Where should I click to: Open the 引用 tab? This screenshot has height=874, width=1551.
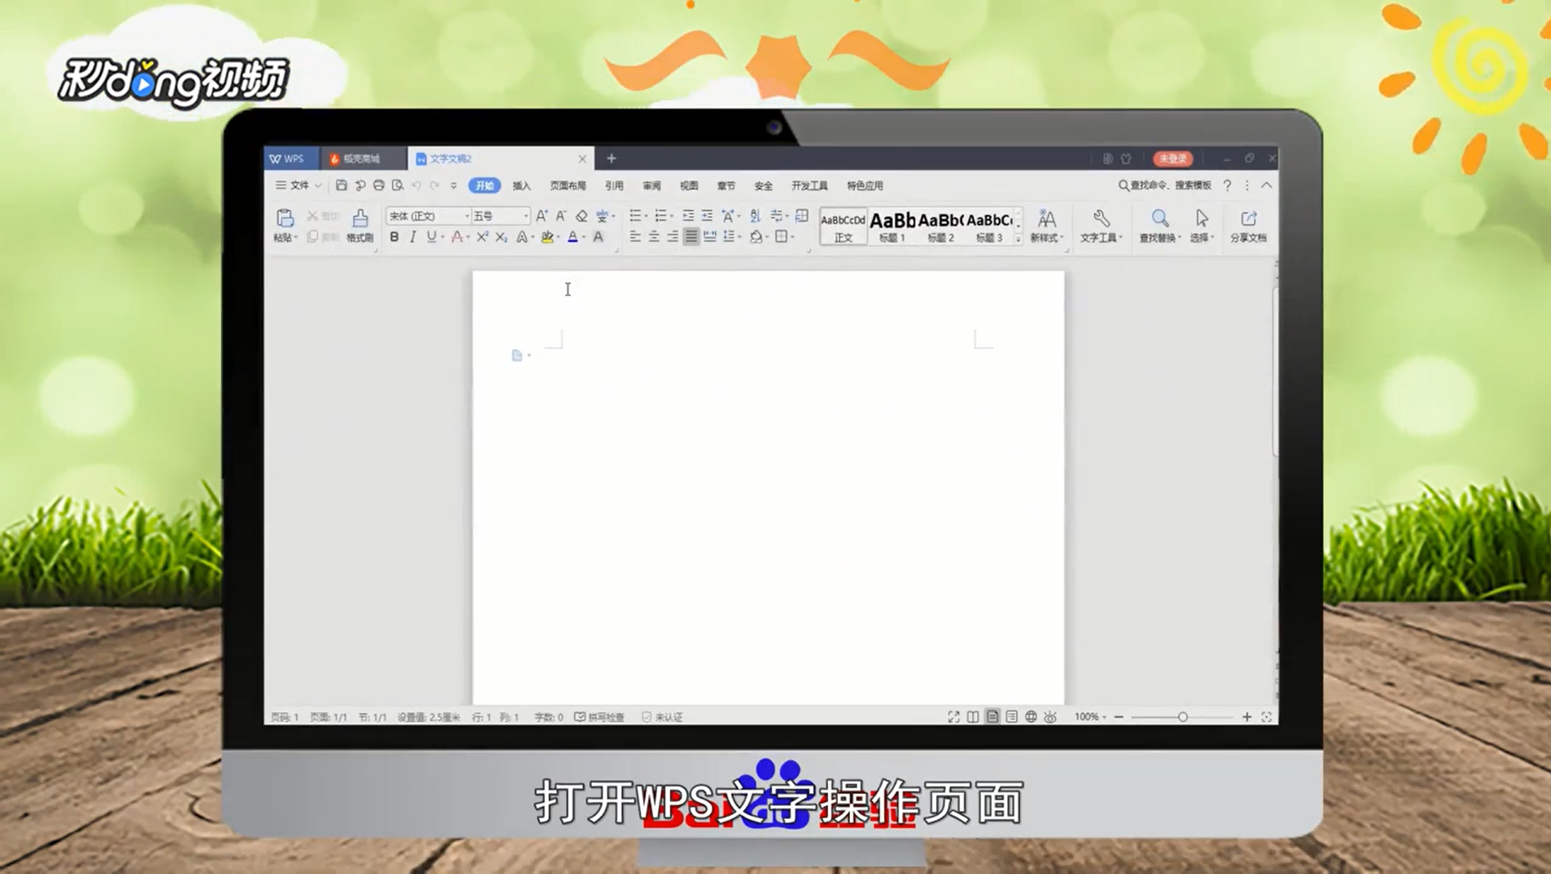point(614,186)
